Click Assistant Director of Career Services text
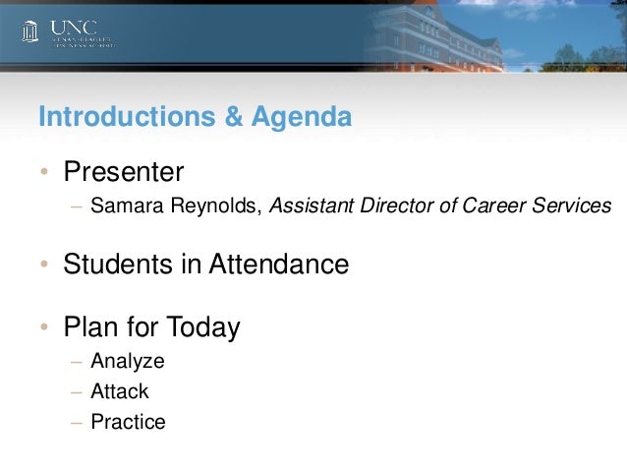This screenshot has width=627, height=471. click(x=440, y=206)
